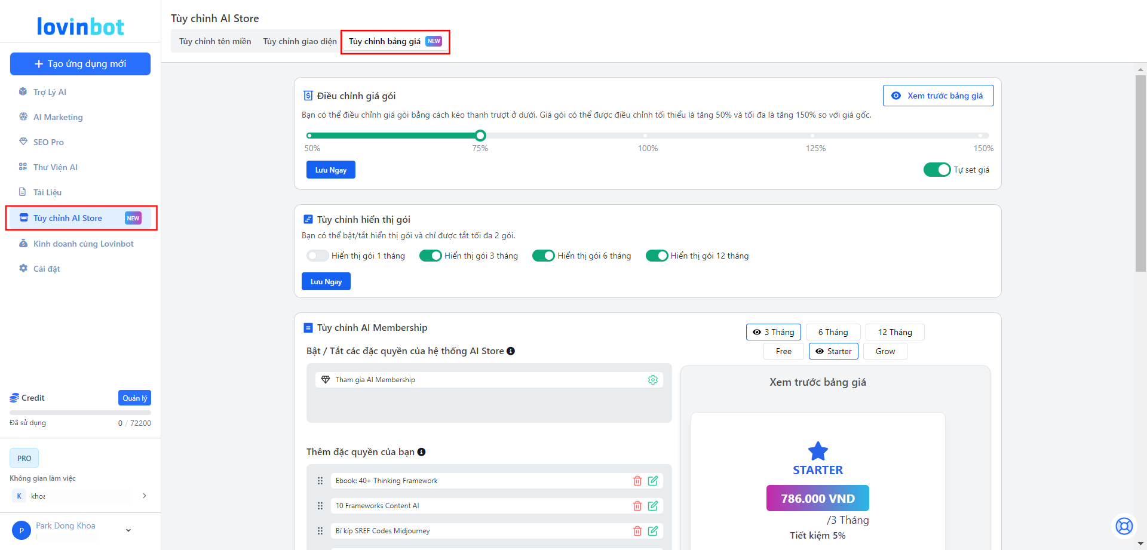Click the settings gear on Tham gia AI Membership
This screenshot has width=1147, height=550.
(653, 380)
